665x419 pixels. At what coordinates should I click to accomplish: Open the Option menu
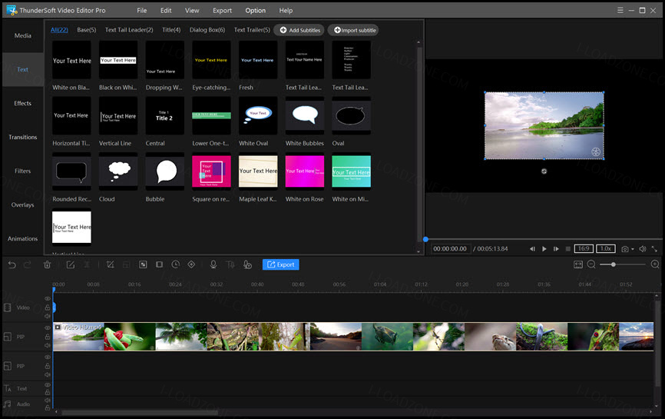255,10
